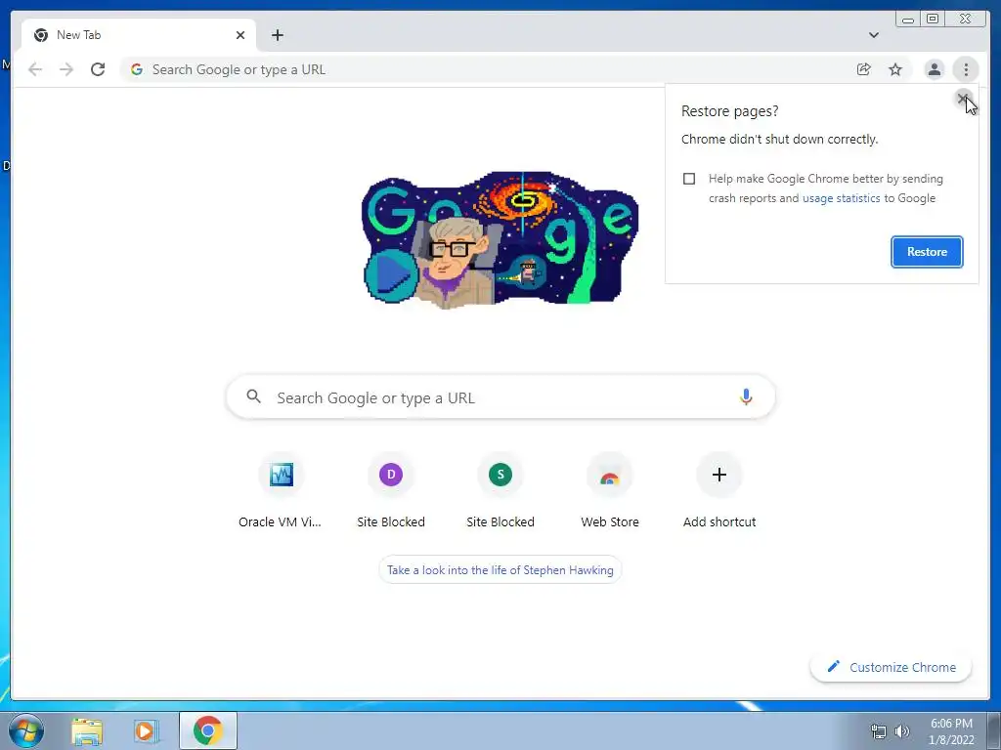Launch Windows Media Player from taskbar
Screen dimensions: 1001x750
click(x=145, y=730)
